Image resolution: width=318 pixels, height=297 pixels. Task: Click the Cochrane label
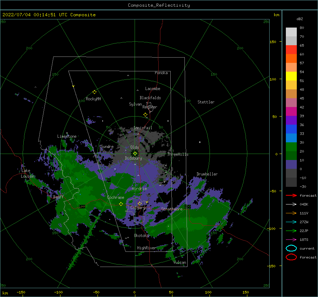pos(116,197)
